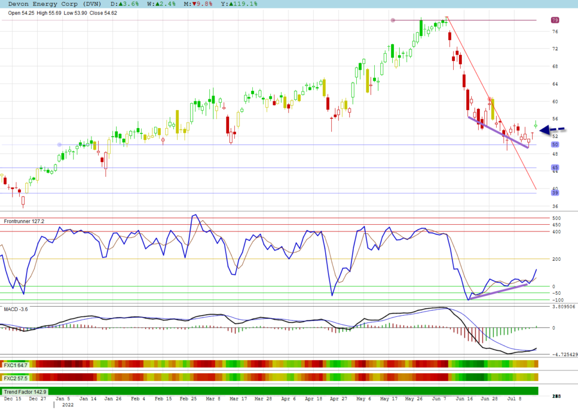Select the pink anchor dot near 60 on trendline
The height and width of the screenshot is (415, 578).
(x=490, y=99)
